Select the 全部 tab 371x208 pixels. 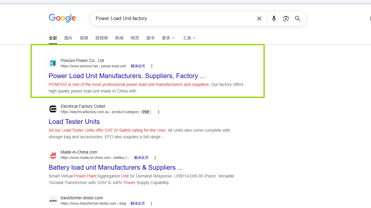pyautogui.click(x=53, y=38)
